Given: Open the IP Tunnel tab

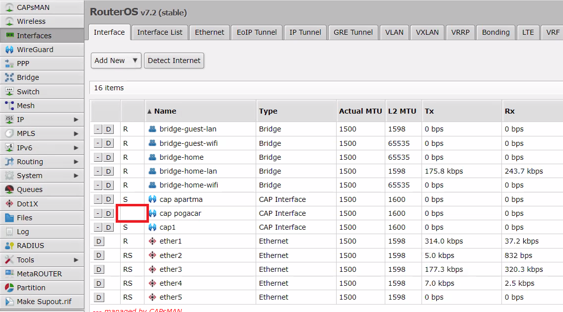Looking at the screenshot, I should pyautogui.click(x=305, y=32).
